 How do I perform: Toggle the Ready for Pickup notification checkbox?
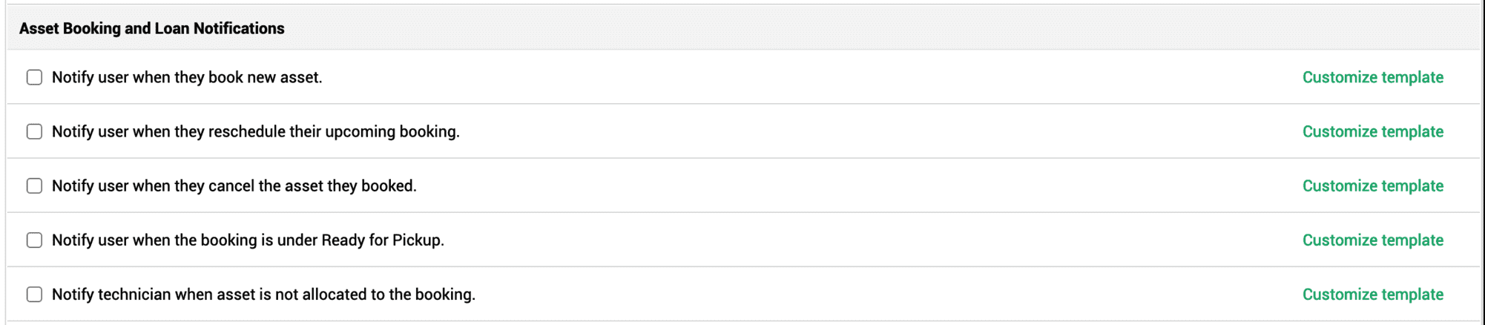(x=34, y=240)
